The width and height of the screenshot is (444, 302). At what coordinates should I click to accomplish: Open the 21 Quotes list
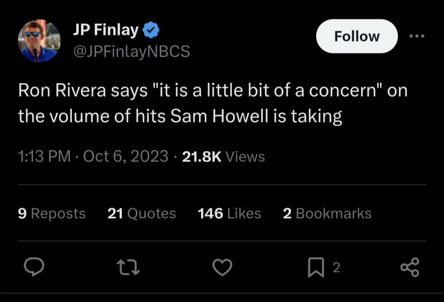tap(142, 213)
